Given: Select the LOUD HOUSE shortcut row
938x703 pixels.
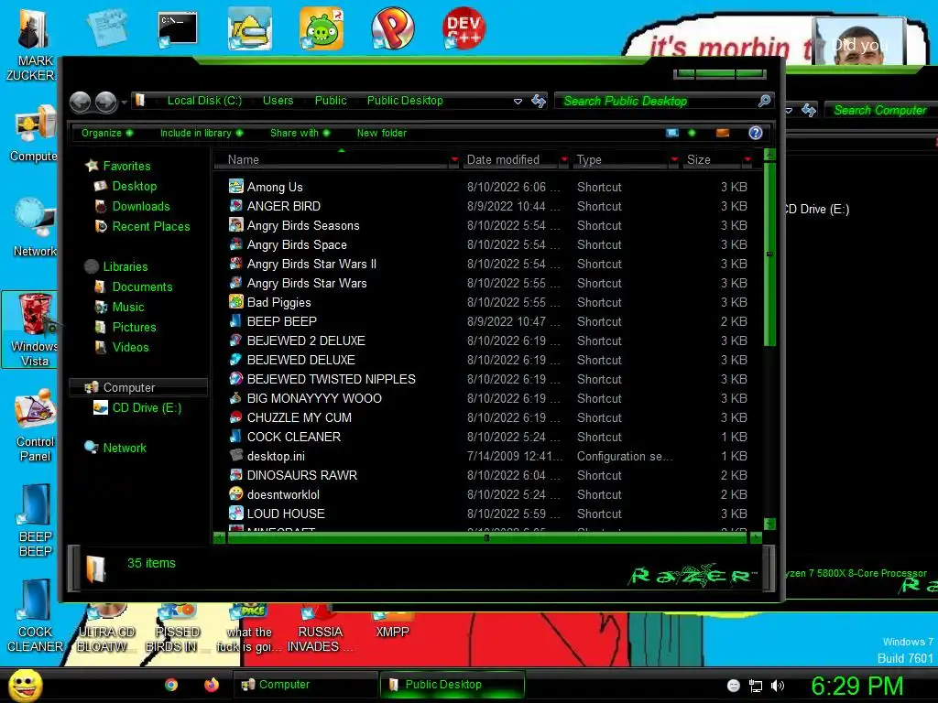Looking at the screenshot, I should [487, 514].
